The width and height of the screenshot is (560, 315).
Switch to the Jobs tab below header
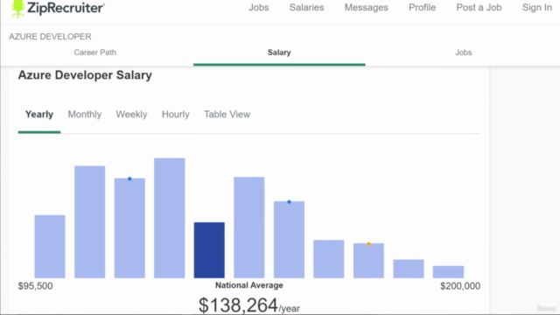[x=463, y=52]
